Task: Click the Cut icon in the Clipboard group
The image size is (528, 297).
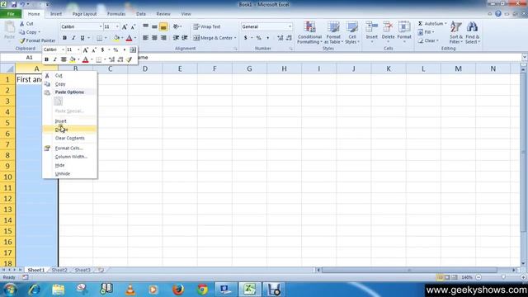Action: [x=22, y=24]
